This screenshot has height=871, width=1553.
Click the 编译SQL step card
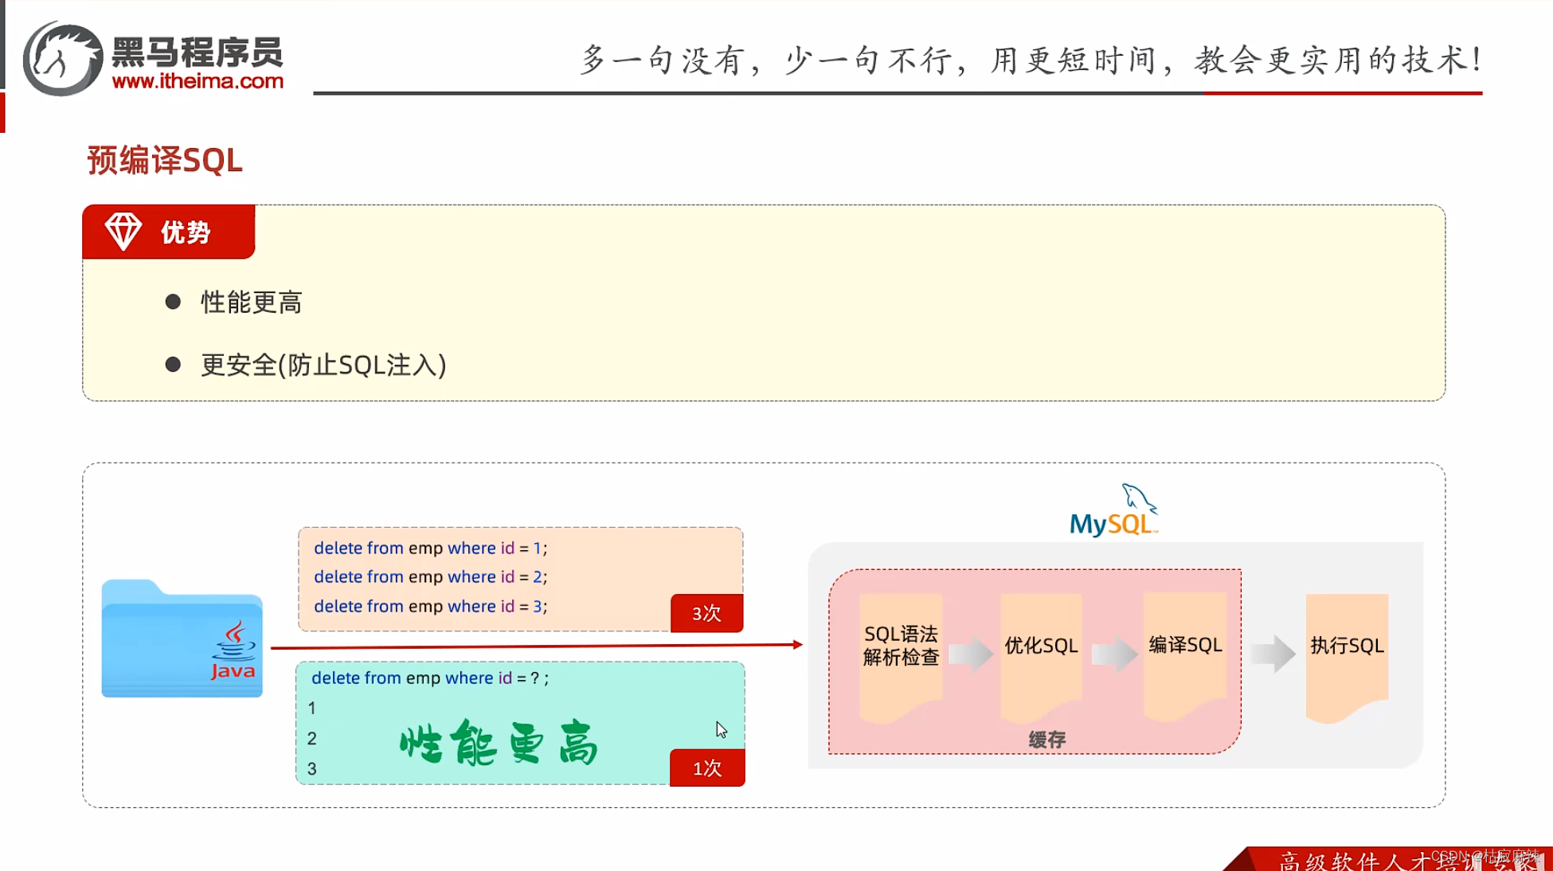[1185, 657]
